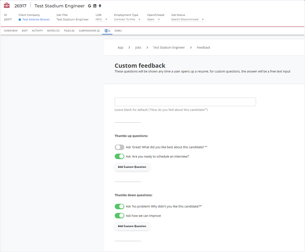Toggle 'Ask how we can improve' switch
The height and width of the screenshot is (252, 305).
pyautogui.click(x=119, y=216)
